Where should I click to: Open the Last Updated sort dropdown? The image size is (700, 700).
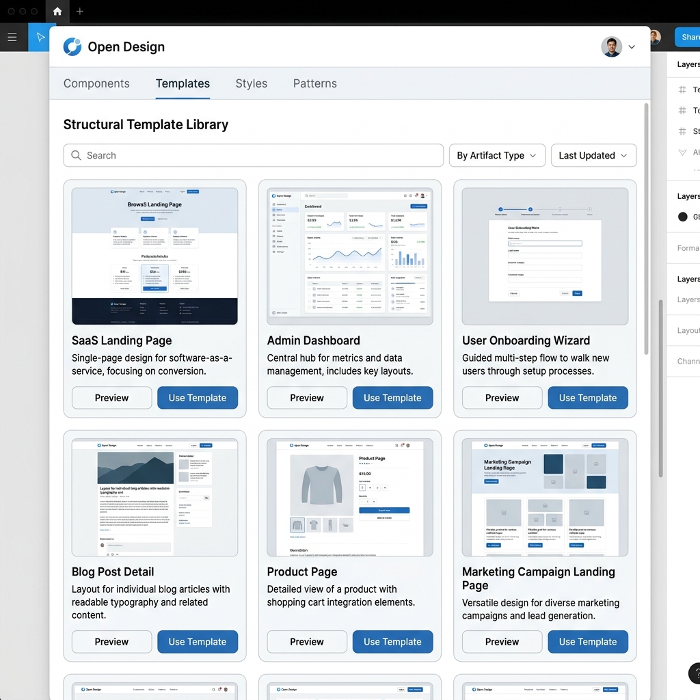pyautogui.click(x=593, y=155)
